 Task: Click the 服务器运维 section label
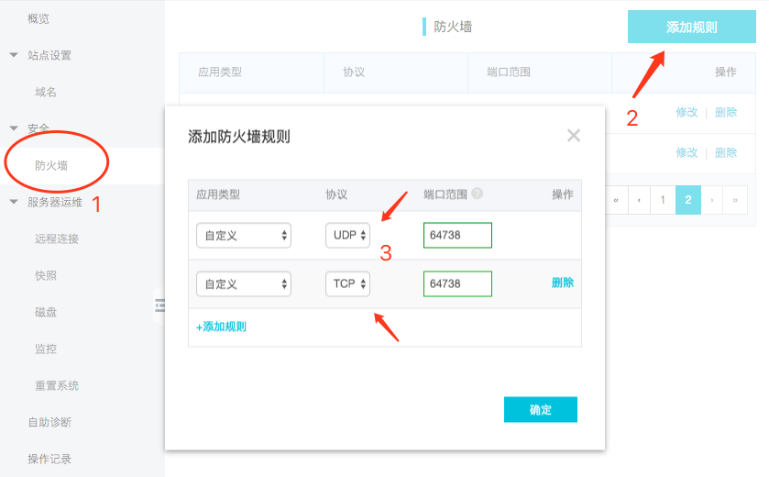pyautogui.click(x=55, y=202)
